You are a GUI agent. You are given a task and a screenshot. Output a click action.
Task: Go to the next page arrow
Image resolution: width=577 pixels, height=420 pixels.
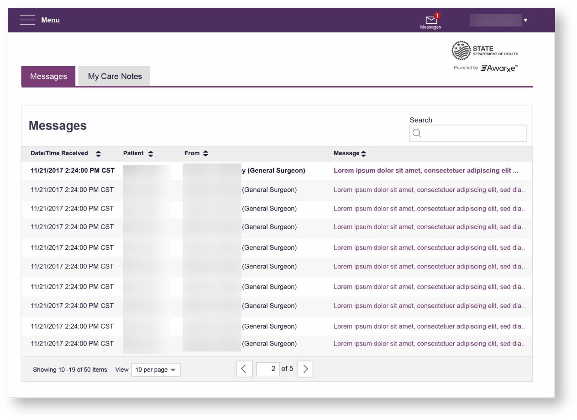[305, 369]
